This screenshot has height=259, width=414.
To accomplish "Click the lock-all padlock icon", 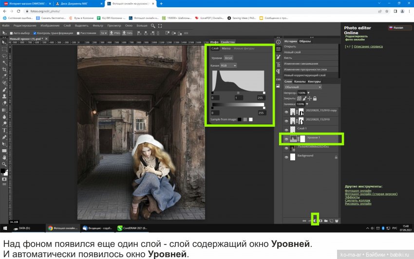I will pos(315,98).
